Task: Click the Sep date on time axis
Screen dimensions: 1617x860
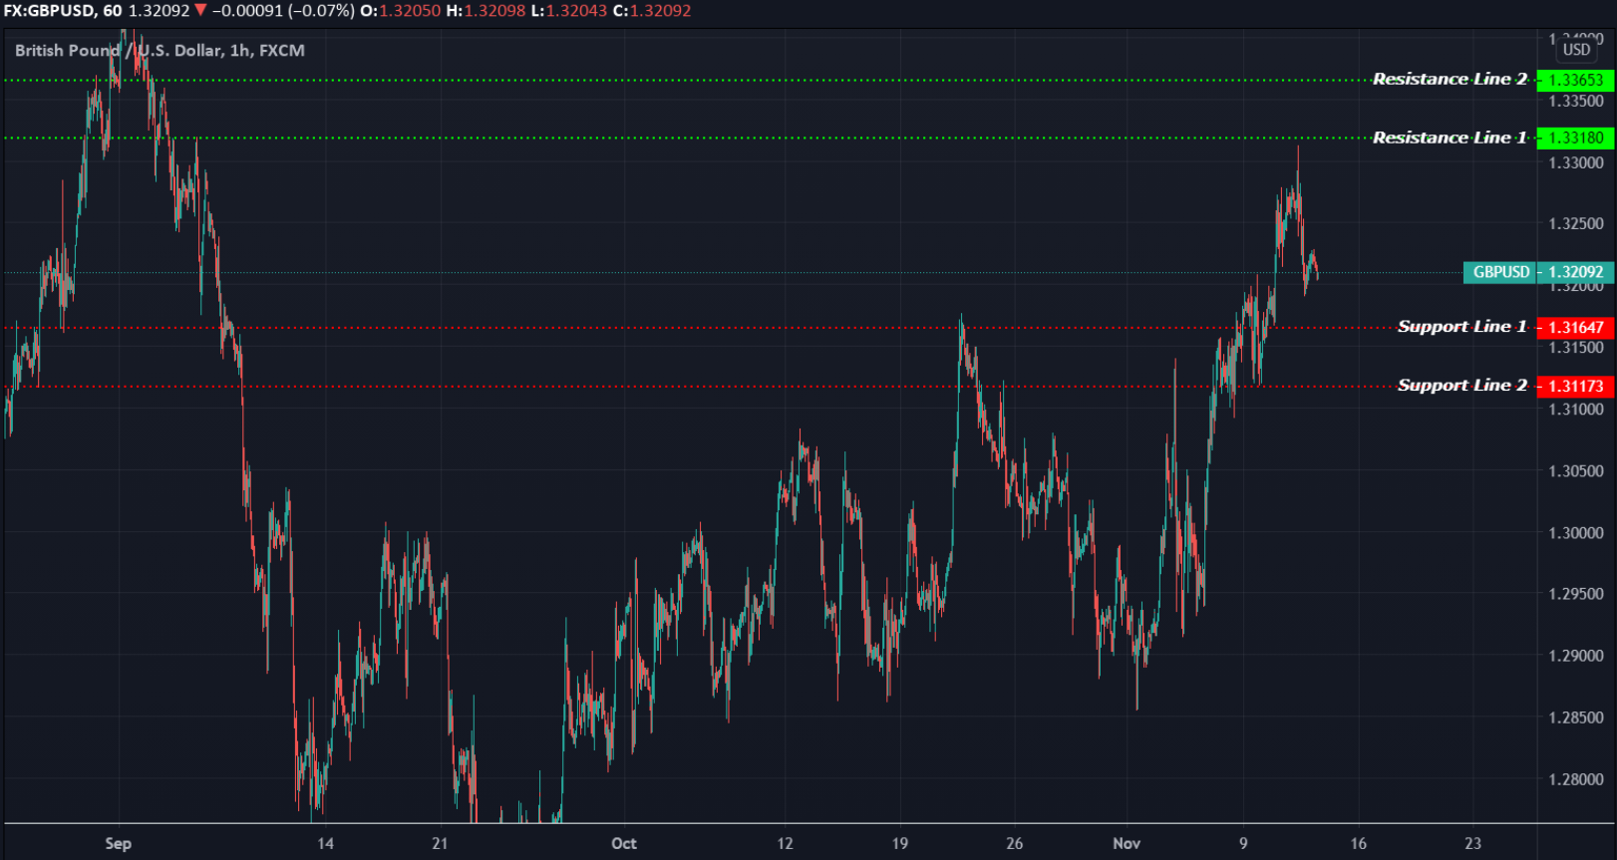Action: 119,843
